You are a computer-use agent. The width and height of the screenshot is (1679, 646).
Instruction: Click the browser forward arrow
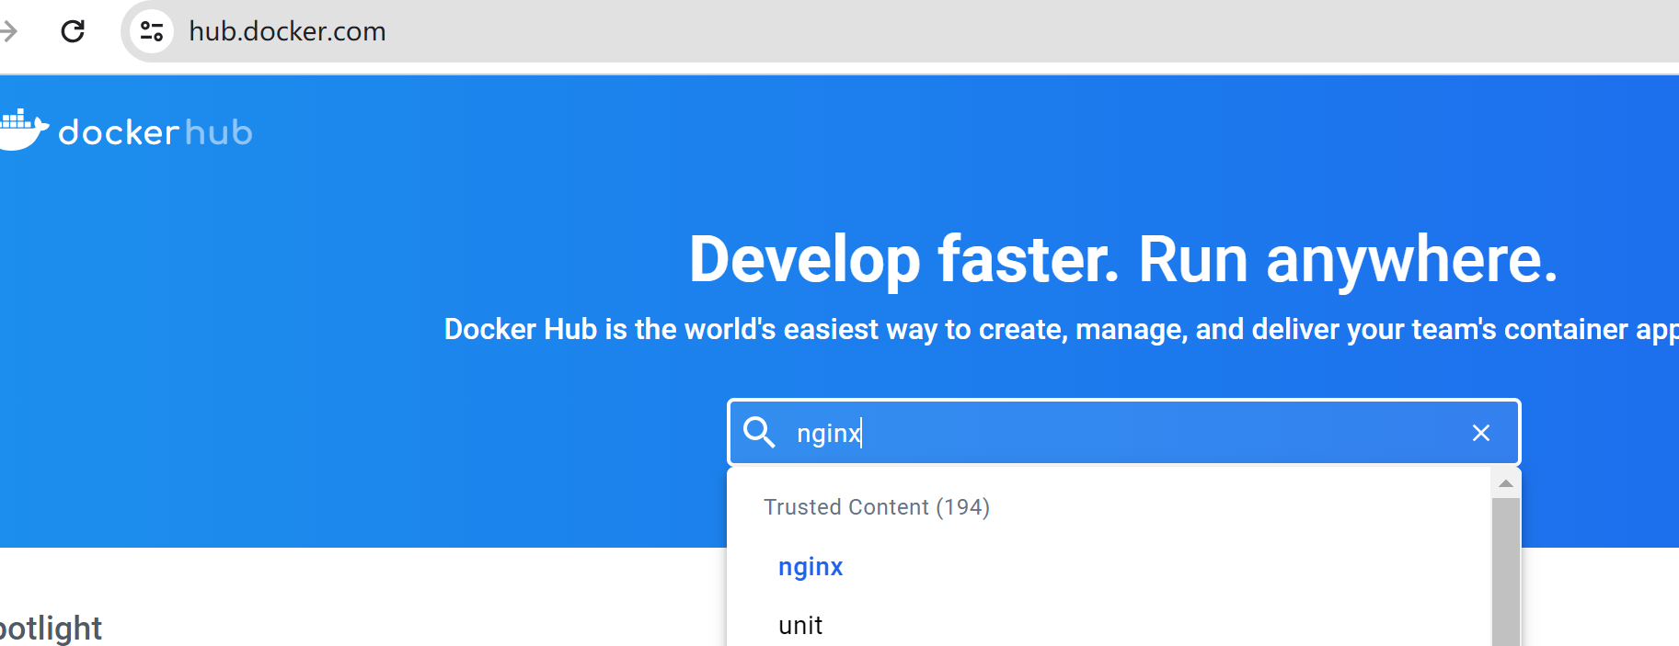point(9,31)
